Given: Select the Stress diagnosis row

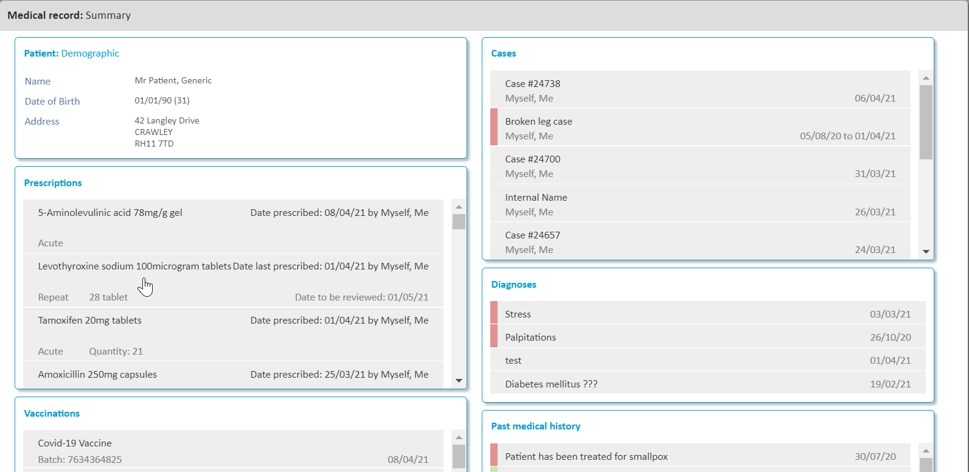Looking at the screenshot, I should point(518,314).
